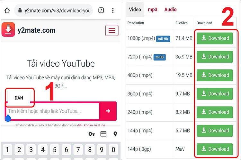The height and width of the screenshot is (160, 241).
Task: Tap the password key icon above keyboard
Action: pos(92,134)
